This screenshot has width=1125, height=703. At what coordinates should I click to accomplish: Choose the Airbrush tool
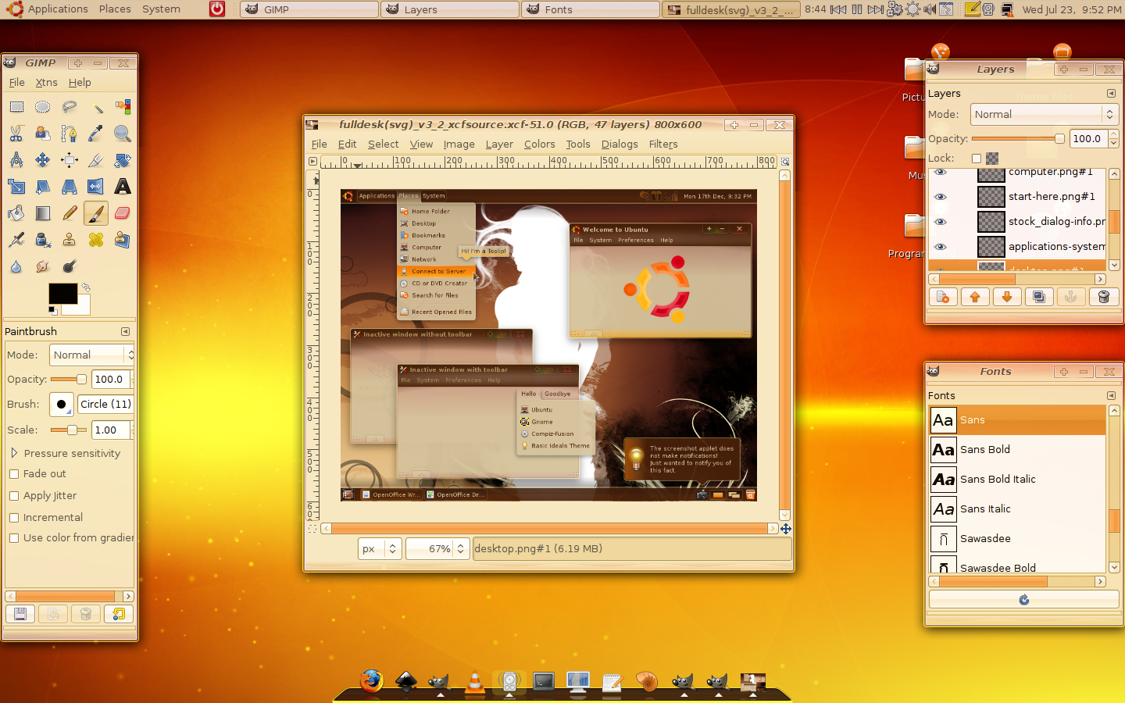(16, 240)
